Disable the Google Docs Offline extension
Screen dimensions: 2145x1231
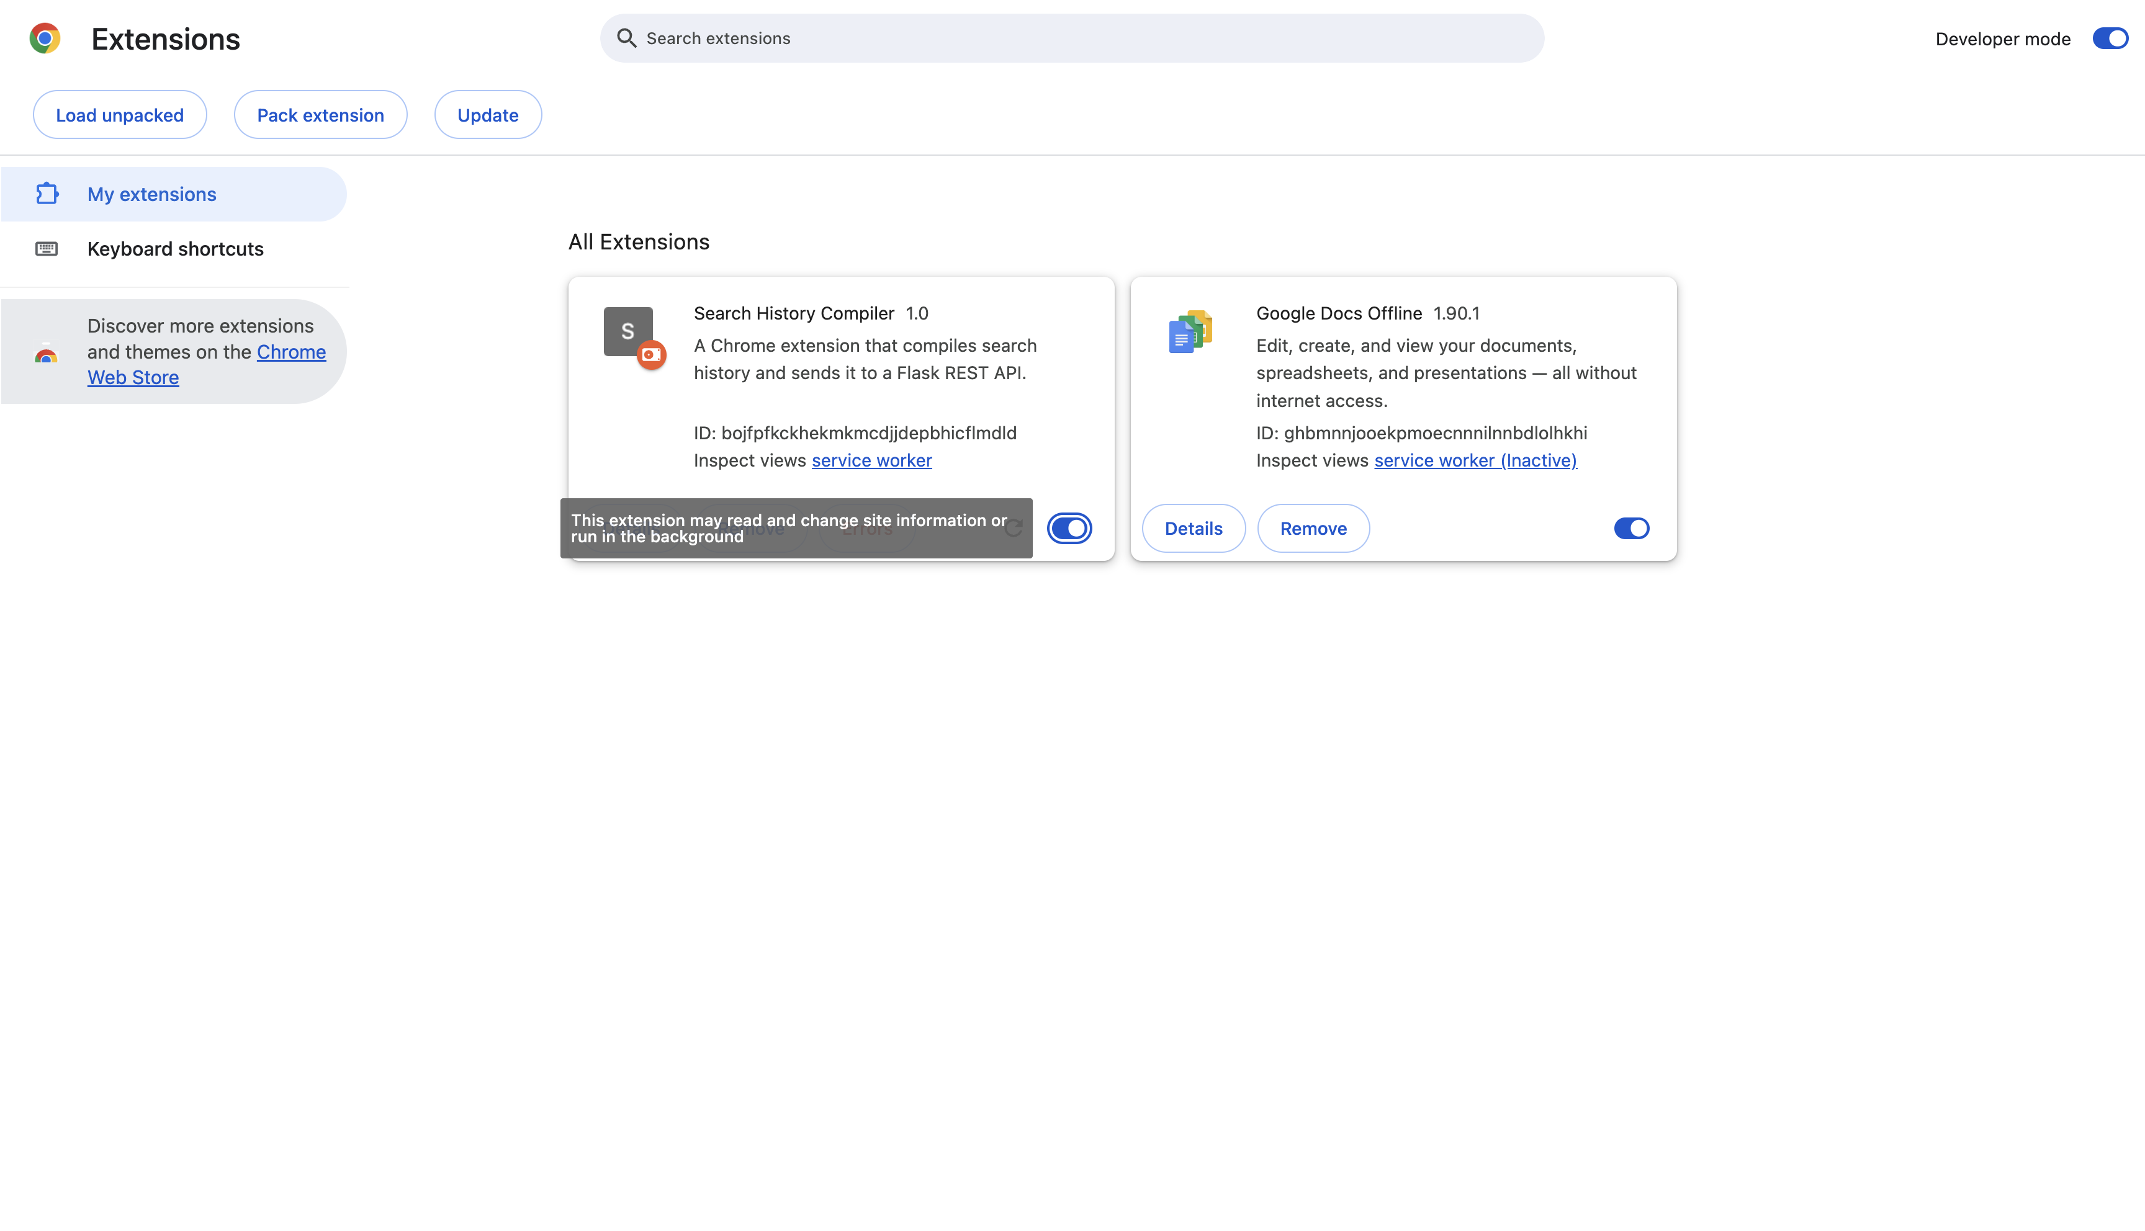tap(1631, 529)
